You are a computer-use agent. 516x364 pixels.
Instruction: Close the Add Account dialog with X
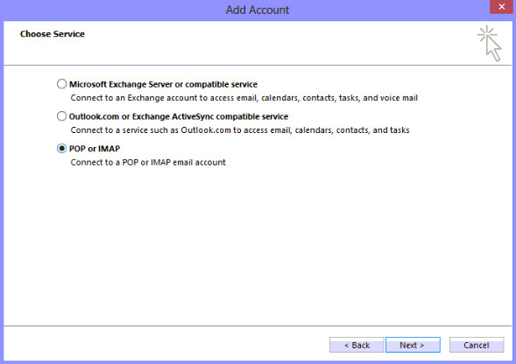[x=501, y=7]
